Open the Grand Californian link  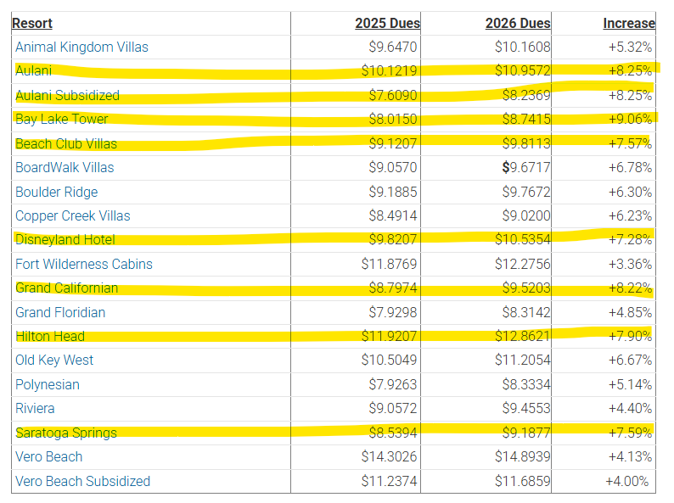tap(66, 288)
